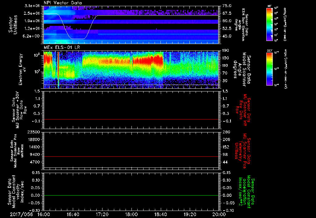Click the 2.5e+01 sector tick label
Screen dimensions: 316x218
pos(32,13)
